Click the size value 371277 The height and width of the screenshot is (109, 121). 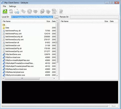pyautogui.click(x=47, y=51)
